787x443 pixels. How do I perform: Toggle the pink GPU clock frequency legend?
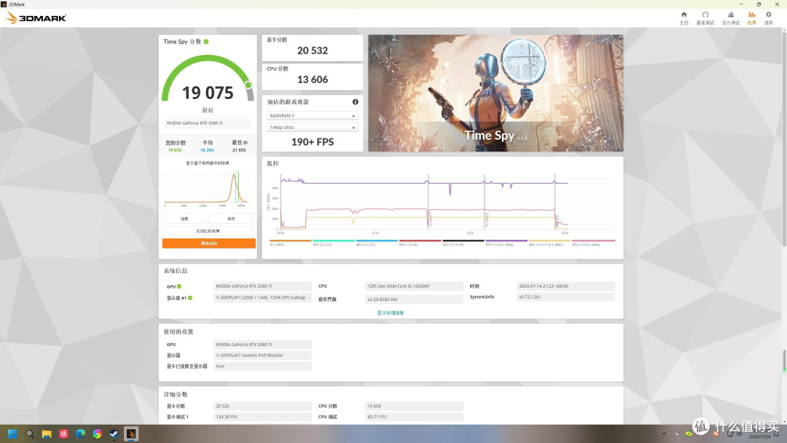[x=593, y=243]
